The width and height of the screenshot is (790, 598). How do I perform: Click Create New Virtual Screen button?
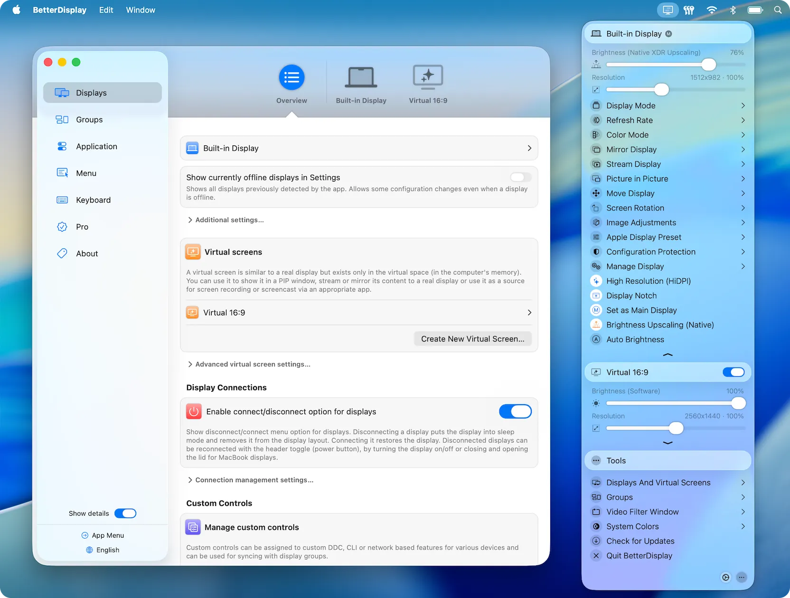[472, 339]
